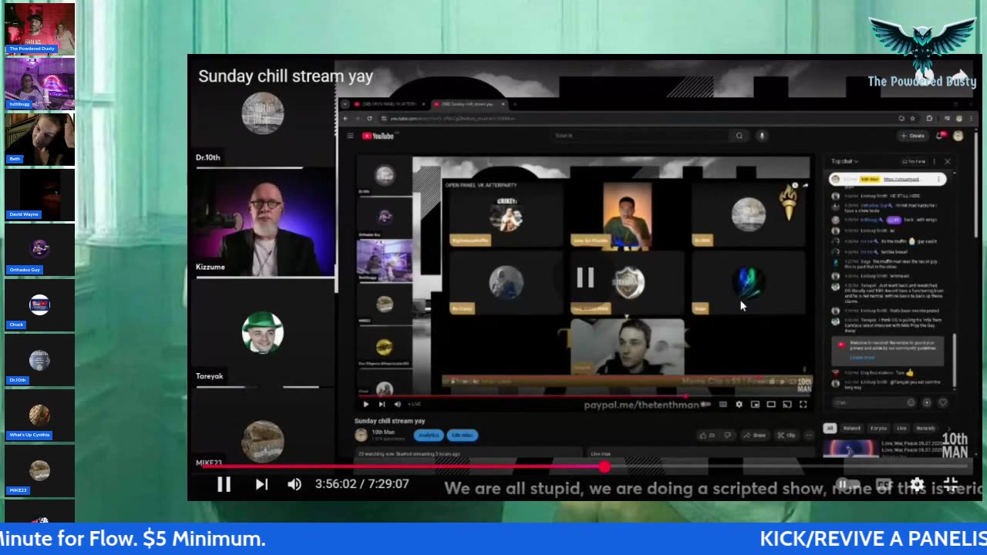Open outer player settings gear

click(916, 485)
